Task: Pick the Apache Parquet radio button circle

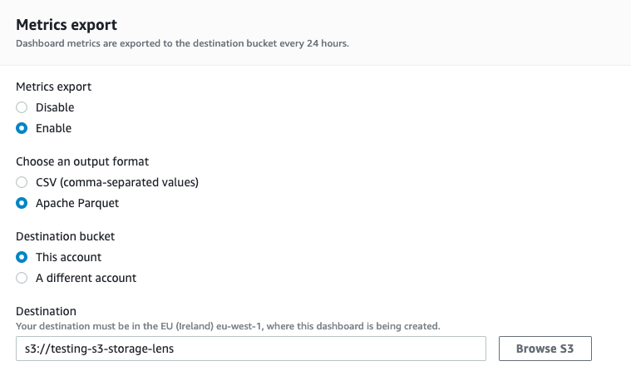Action: (22, 203)
